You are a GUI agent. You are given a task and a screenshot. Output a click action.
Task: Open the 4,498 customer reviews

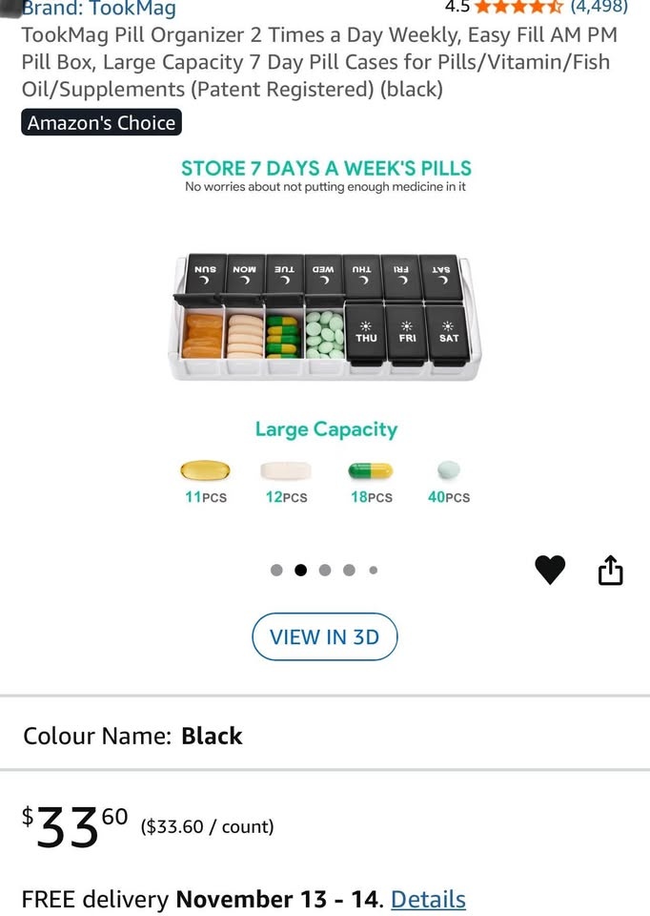(x=599, y=8)
